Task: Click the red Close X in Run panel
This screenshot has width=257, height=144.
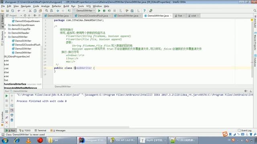Action: 6,122
